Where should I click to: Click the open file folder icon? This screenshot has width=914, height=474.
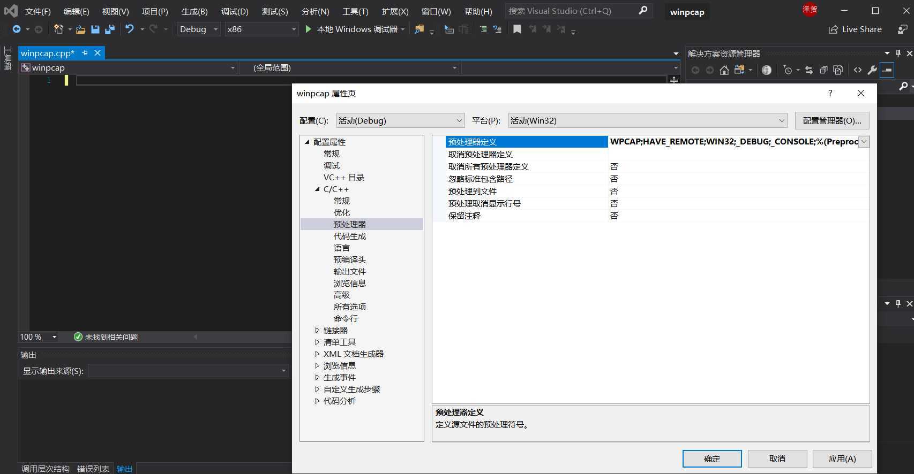point(80,29)
